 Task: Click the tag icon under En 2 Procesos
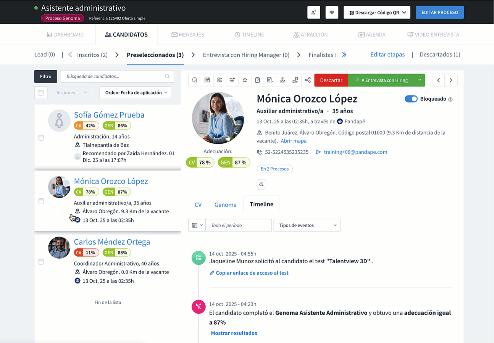tap(261, 184)
